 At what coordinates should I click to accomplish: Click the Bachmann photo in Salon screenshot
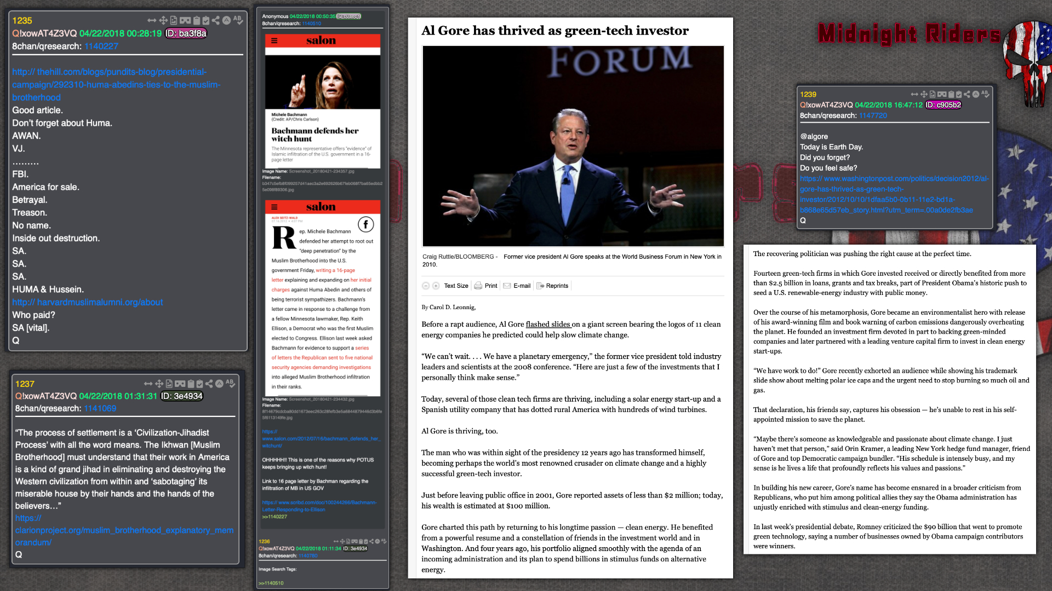coord(323,82)
